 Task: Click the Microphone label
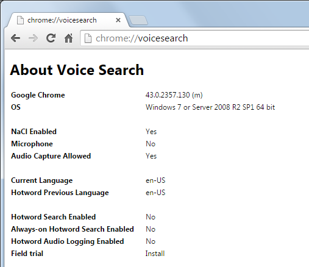click(32, 144)
